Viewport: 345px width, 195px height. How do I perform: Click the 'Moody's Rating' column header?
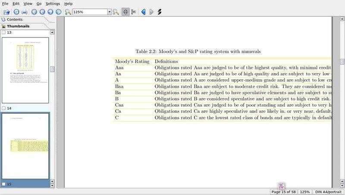(132, 62)
